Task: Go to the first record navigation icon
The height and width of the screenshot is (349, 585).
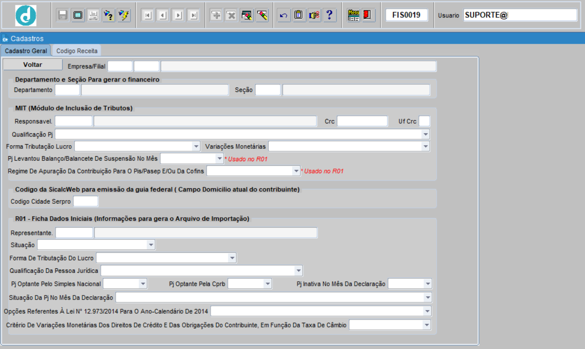Action: pyautogui.click(x=147, y=15)
